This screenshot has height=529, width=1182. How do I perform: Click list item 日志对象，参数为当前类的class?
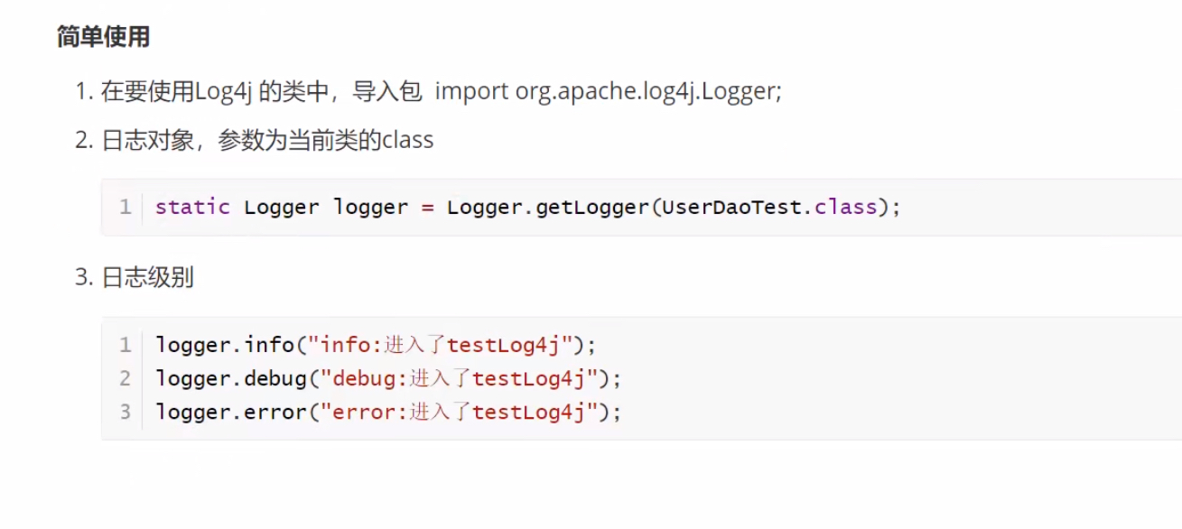click(x=267, y=141)
